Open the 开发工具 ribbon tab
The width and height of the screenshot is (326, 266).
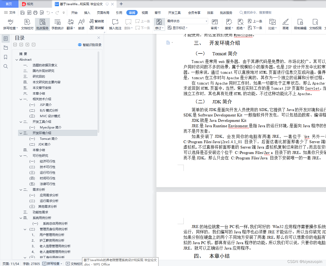174,12
